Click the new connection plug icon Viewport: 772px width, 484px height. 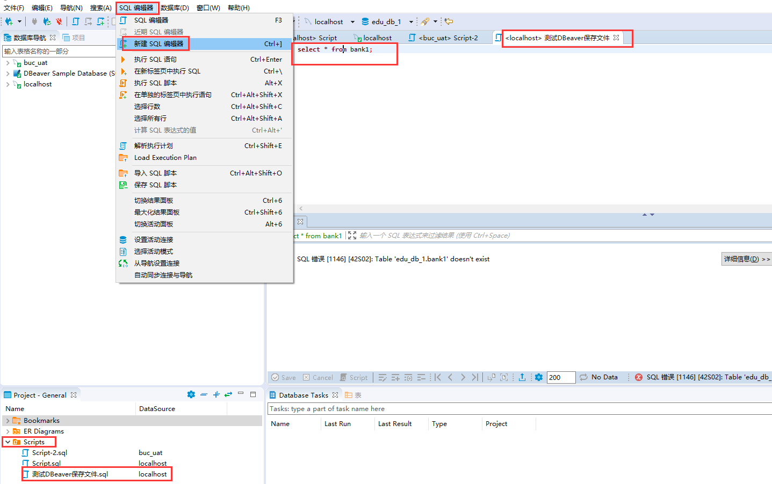(9, 21)
